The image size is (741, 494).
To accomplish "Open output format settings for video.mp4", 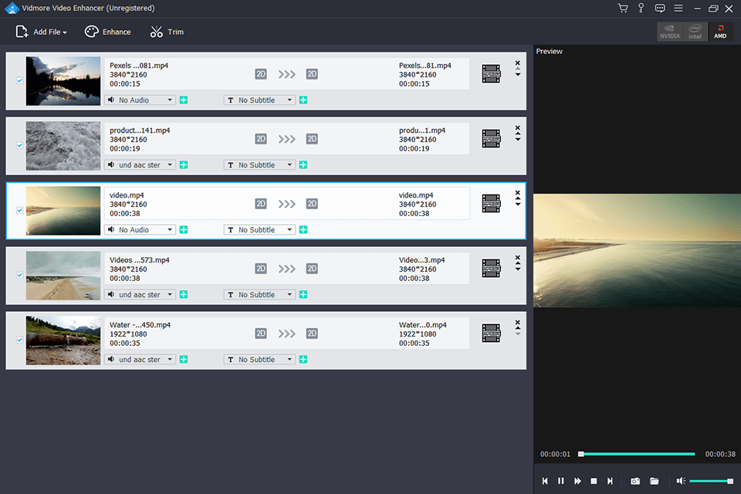I will (491, 203).
